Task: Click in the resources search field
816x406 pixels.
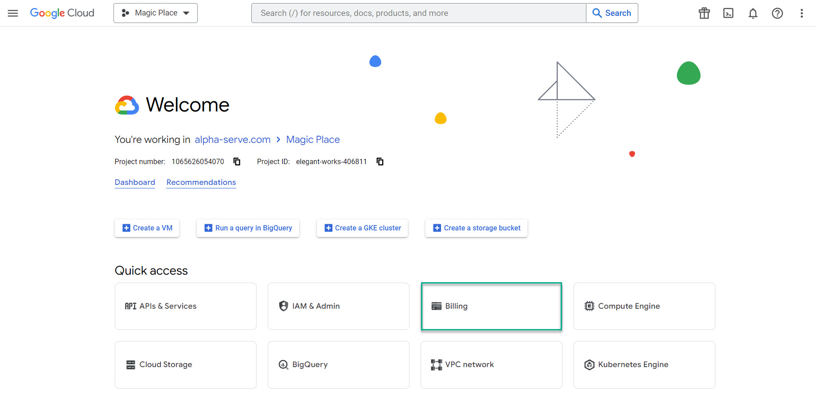Action: tap(418, 13)
